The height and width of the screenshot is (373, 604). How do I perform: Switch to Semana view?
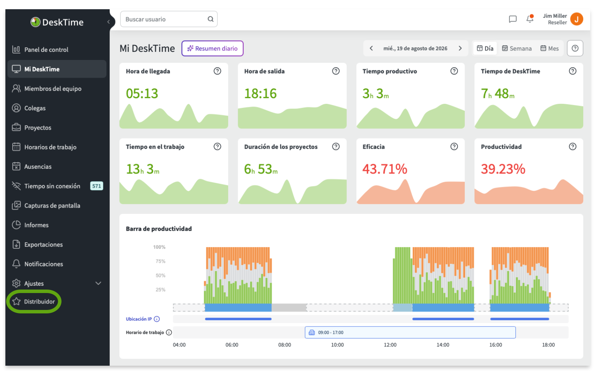pyautogui.click(x=517, y=48)
